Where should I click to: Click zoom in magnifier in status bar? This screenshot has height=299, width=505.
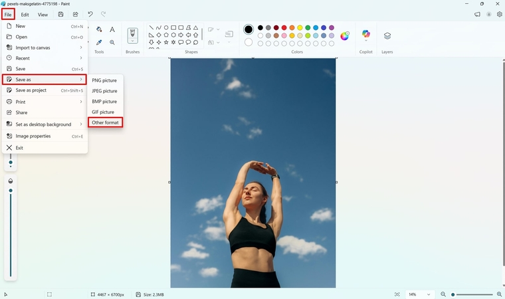click(x=499, y=294)
